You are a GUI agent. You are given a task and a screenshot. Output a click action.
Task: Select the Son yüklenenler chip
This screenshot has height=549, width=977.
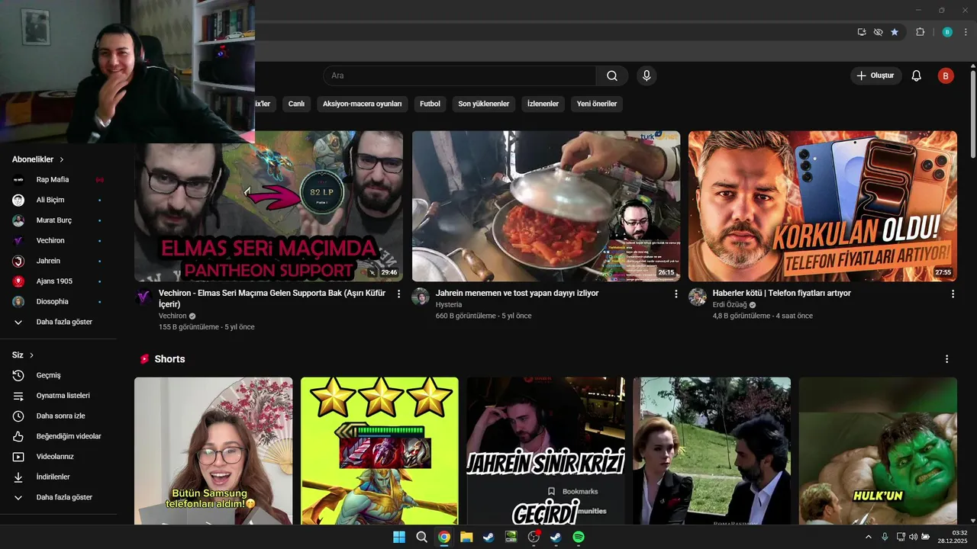pos(483,104)
